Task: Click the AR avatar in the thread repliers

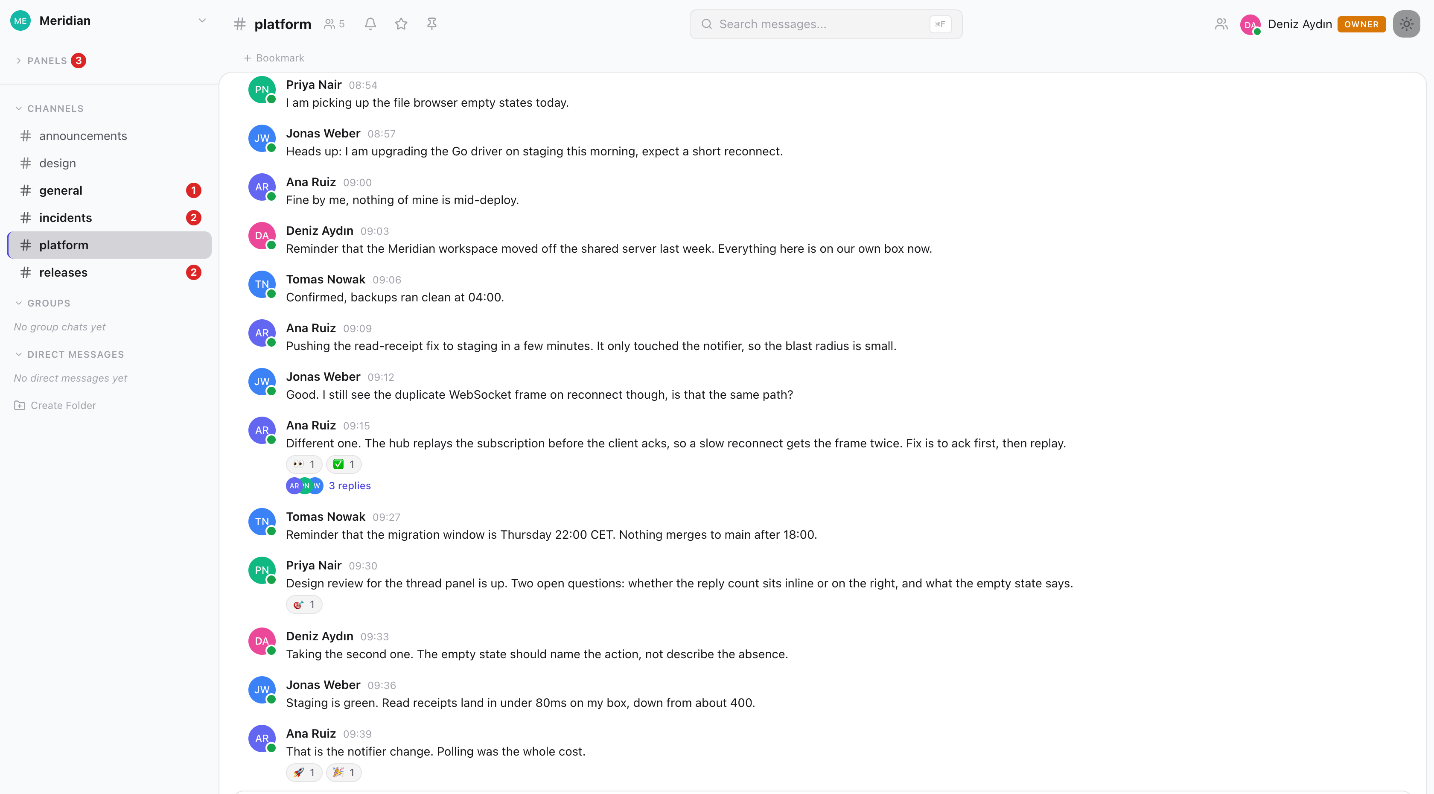Action: (293, 485)
